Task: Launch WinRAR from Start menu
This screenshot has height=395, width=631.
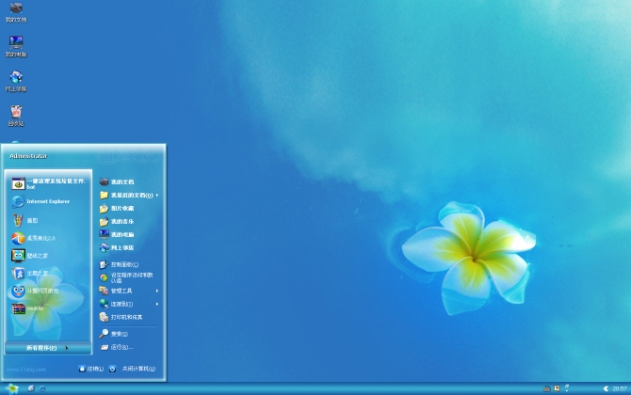Action: coord(27,308)
